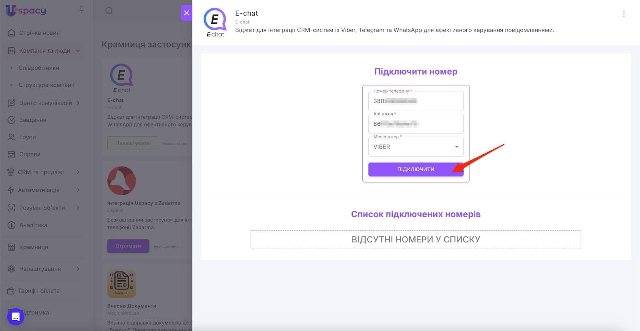
Task: Expand CRM та продажі chevron
Action: click(78, 172)
